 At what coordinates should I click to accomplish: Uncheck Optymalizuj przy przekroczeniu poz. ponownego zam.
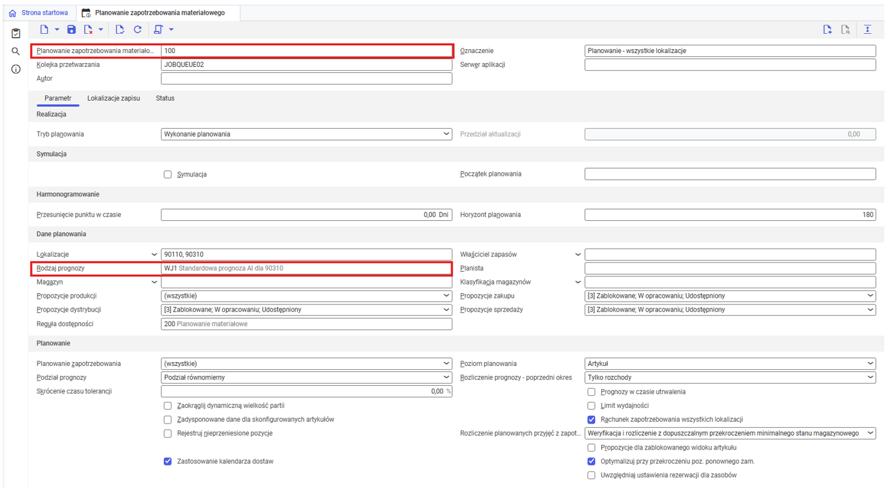pos(591,461)
